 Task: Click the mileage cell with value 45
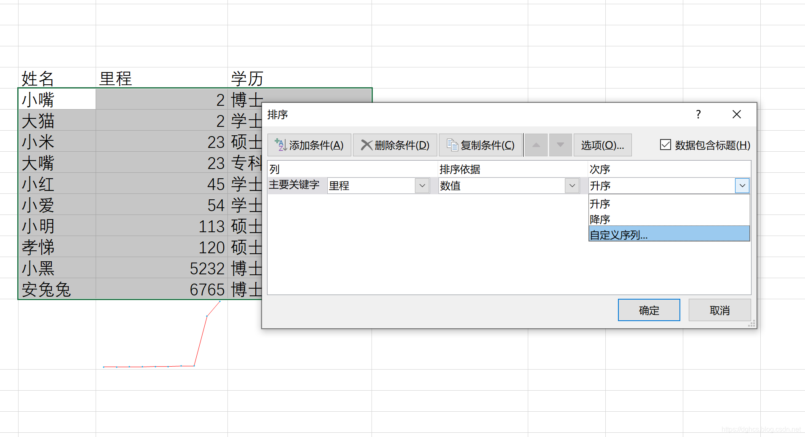click(x=161, y=183)
